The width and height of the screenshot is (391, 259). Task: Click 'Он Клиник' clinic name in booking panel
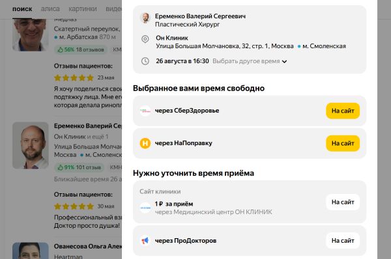coord(172,38)
